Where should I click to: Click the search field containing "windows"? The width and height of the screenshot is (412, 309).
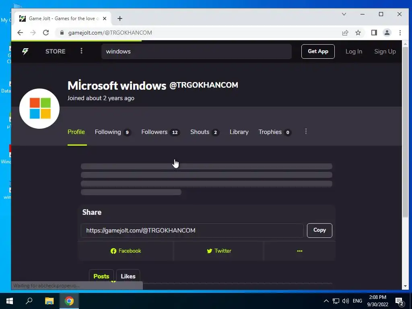pos(196,51)
